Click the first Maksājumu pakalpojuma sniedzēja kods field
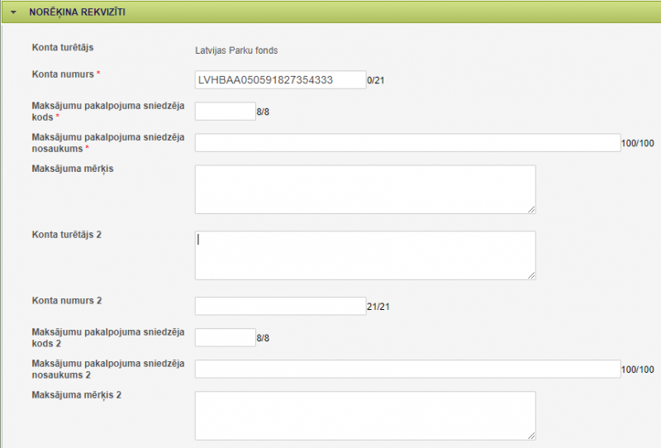 225,111
